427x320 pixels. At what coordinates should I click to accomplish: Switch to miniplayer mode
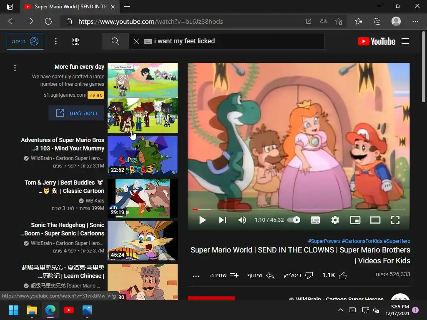pos(355,220)
